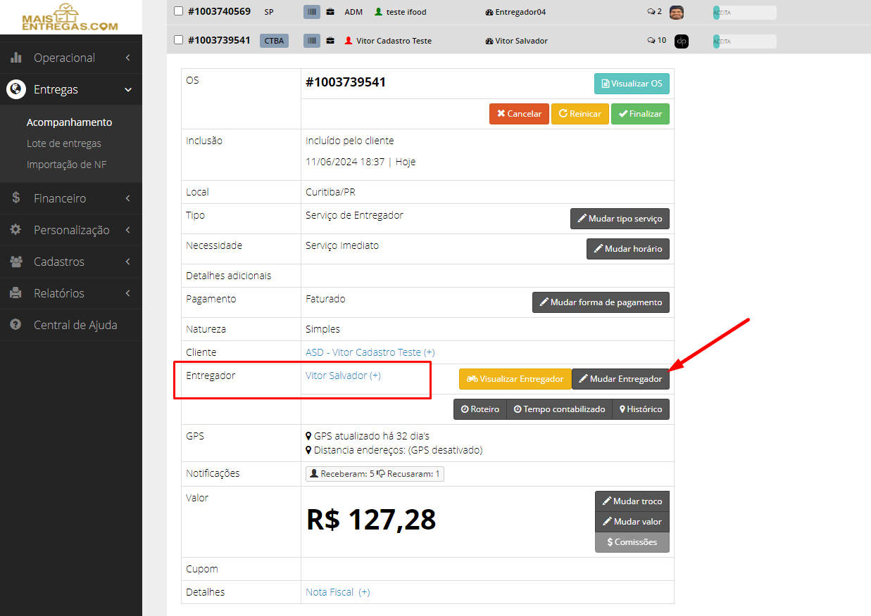Click briefcase icon in the Vitor Cadastro Teste row
The width and height of the screenshot is (871, 616).
(x=330, y=41)
